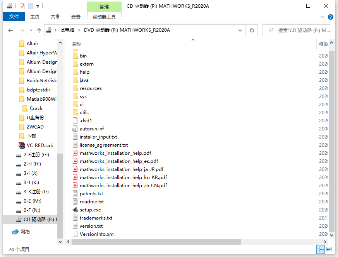Click the resources folder icon

pos(75,88)
